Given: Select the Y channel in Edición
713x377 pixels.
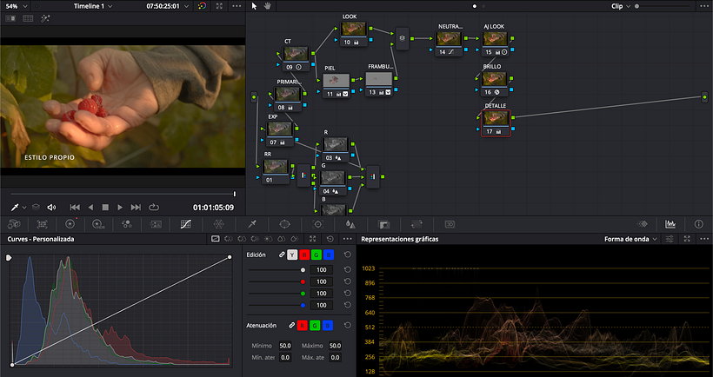Looking at the screenshot, I should point(292,255).
